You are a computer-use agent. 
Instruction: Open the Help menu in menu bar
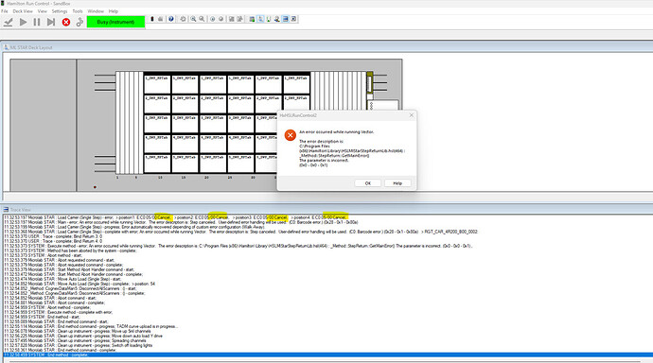coord(114,11)
